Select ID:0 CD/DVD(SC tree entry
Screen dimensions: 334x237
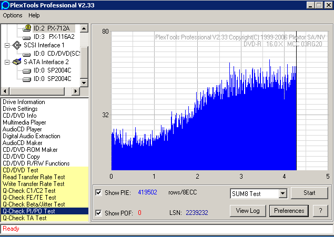pyautogui.click(x=57, y=54)
